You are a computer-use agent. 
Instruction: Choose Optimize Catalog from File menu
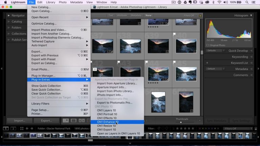[x=59, y=24]
